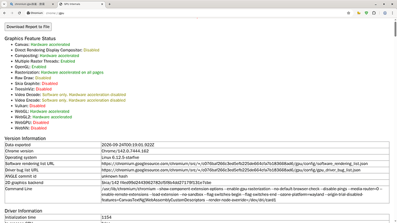Click the 'Driver bug list URL' label
Image resolution: width=397 pixels, height=223 pixels.
(22, 170)
